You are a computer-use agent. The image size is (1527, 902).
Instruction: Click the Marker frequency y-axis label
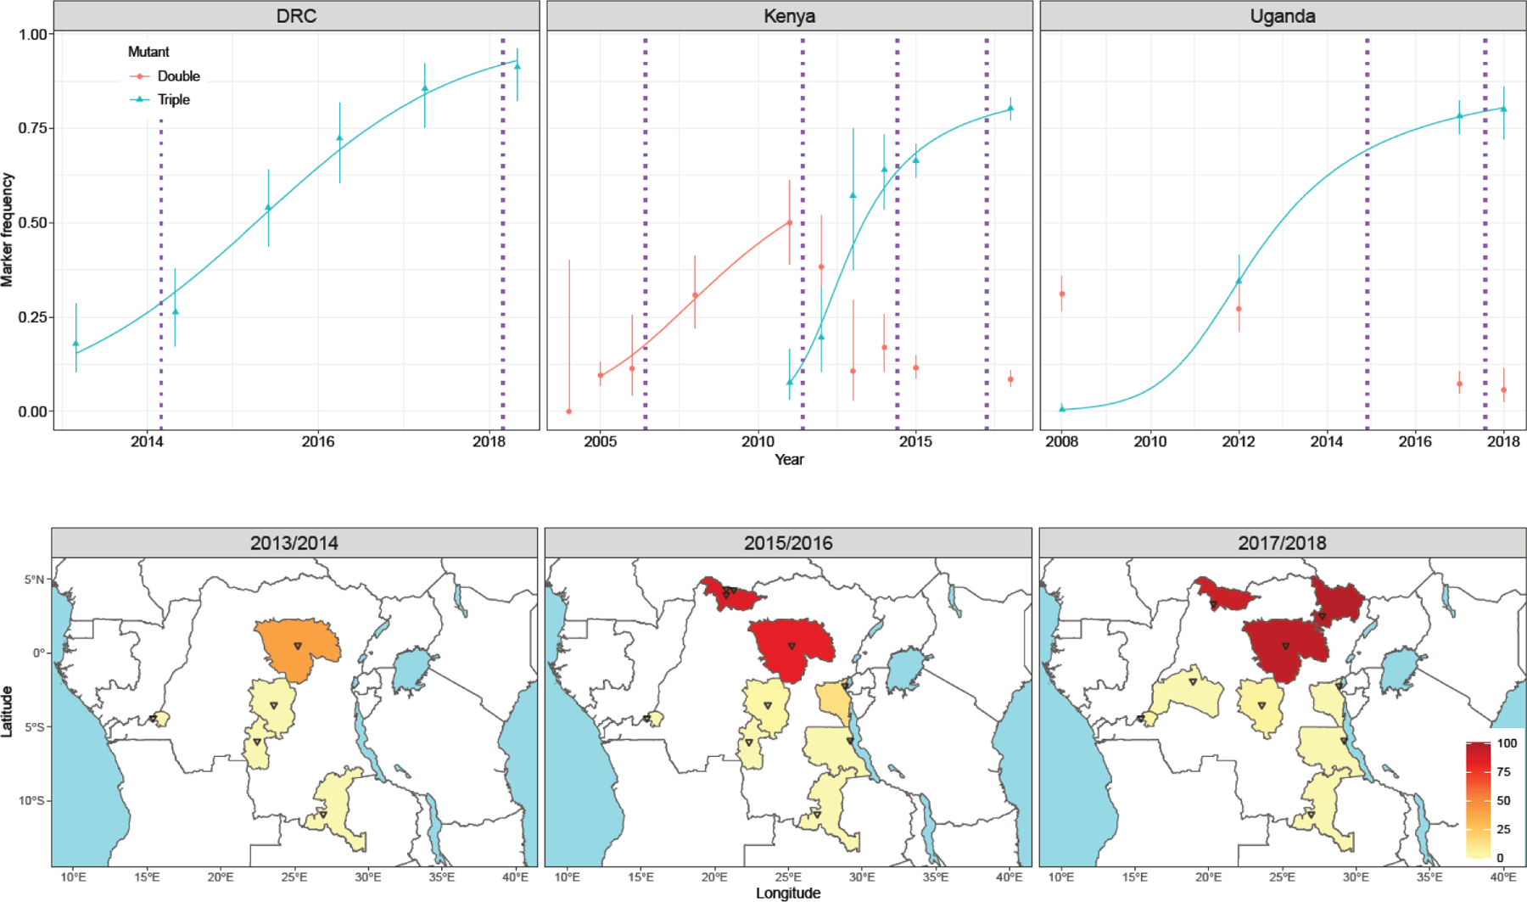coord(8,230)
